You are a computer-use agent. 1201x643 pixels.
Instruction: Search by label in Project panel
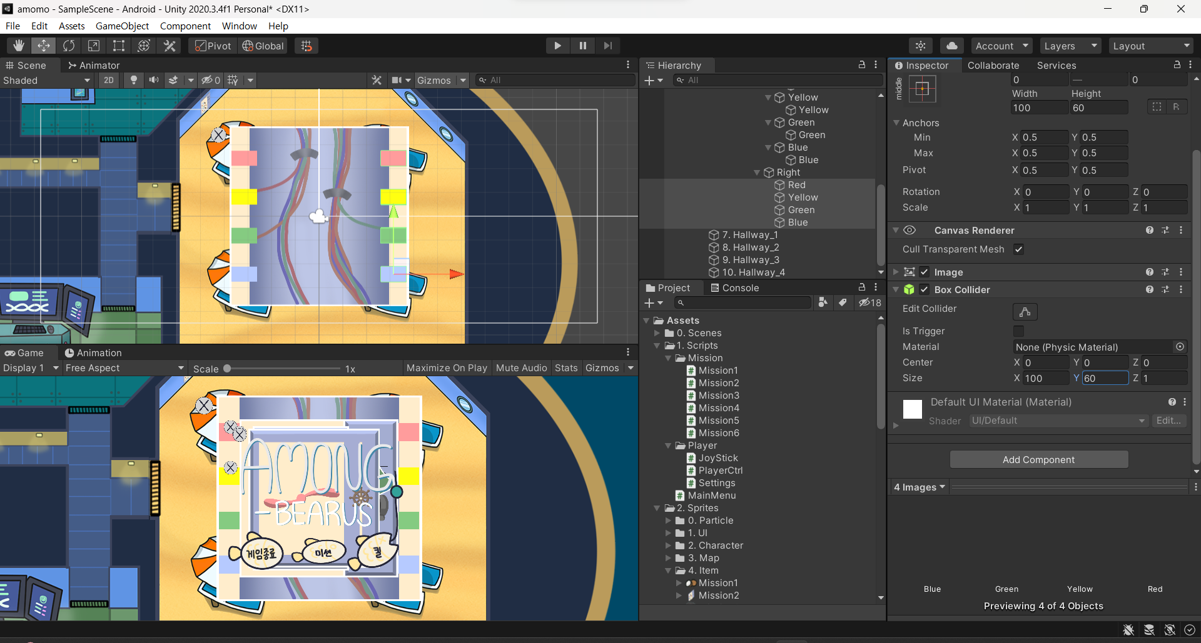(x=843, y=302)
